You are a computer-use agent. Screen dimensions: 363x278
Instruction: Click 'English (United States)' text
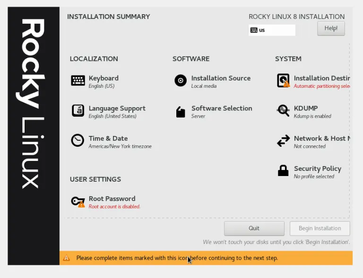pos(112,116)
